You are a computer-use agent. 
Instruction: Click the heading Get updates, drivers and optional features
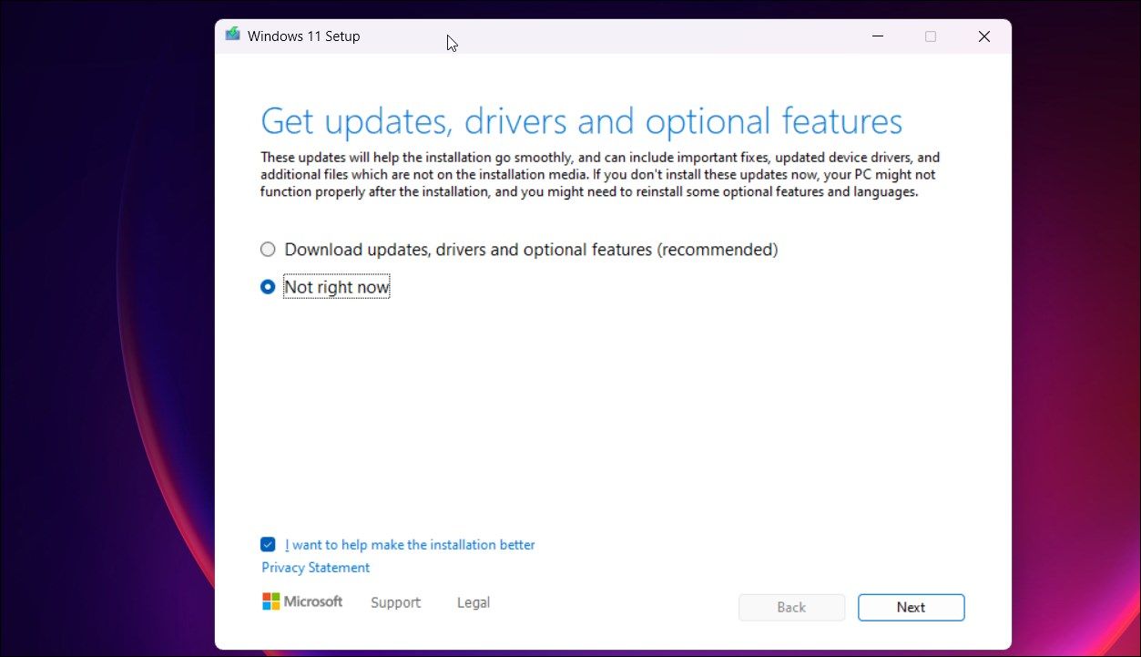(582, 121)
